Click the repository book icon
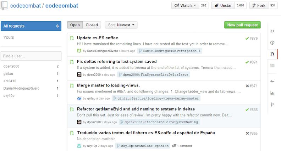Screen dimensions: 281x151 tap(4, 6)
